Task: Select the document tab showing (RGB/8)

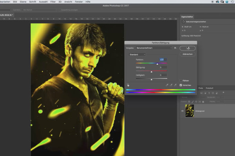Action: click(6, 15)
